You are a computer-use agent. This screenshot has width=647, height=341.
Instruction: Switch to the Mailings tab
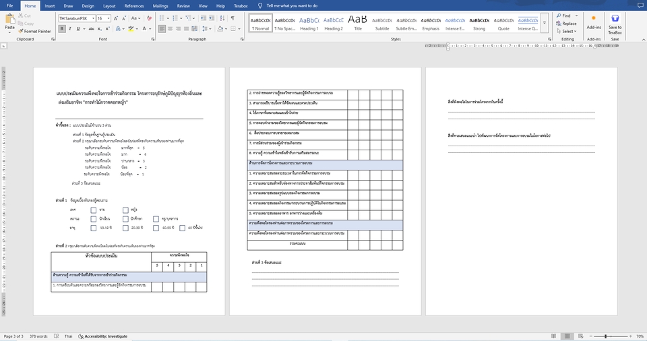pyautogui.click(x=160, y=6)
